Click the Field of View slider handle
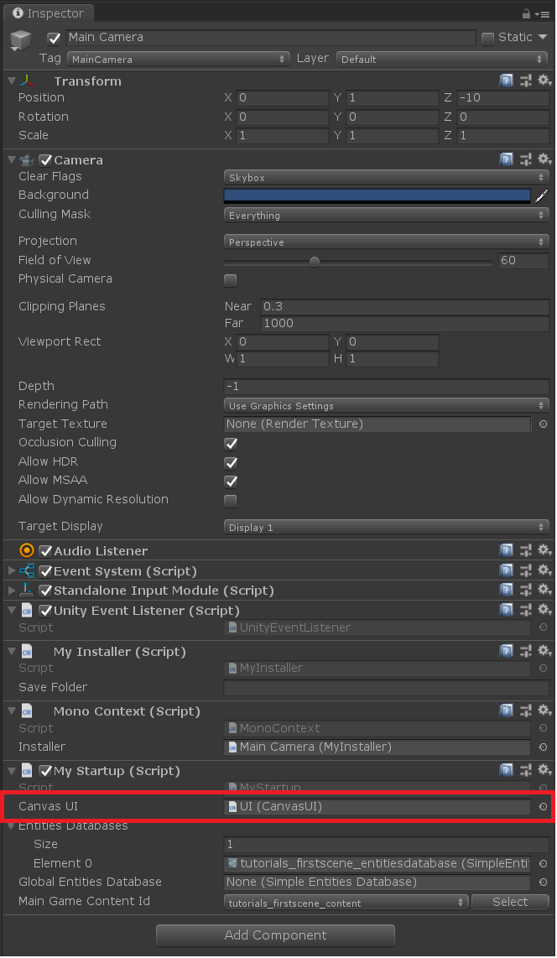The height and width of the screenshot is (958, 557). click(314, 262)
